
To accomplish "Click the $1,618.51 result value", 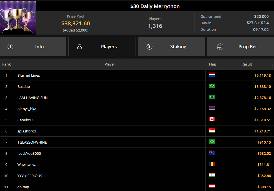I will (263, 120).
